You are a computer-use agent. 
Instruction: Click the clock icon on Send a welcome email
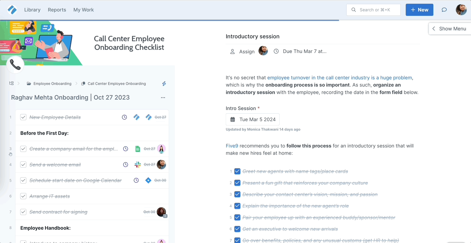126,165
